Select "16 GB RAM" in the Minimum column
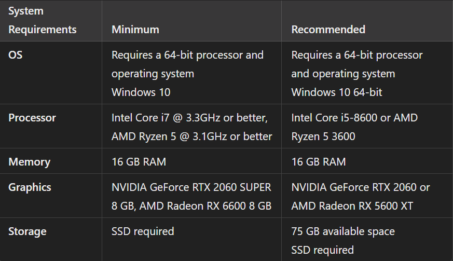 click(139, 162)
